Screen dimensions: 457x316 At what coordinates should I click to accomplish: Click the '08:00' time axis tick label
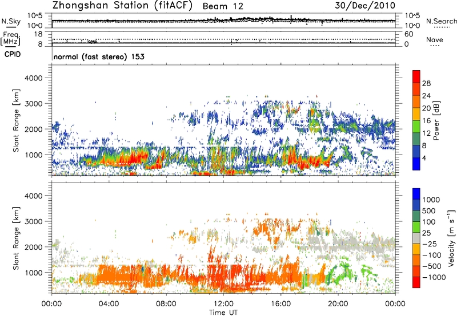click(x=166, y=304)
